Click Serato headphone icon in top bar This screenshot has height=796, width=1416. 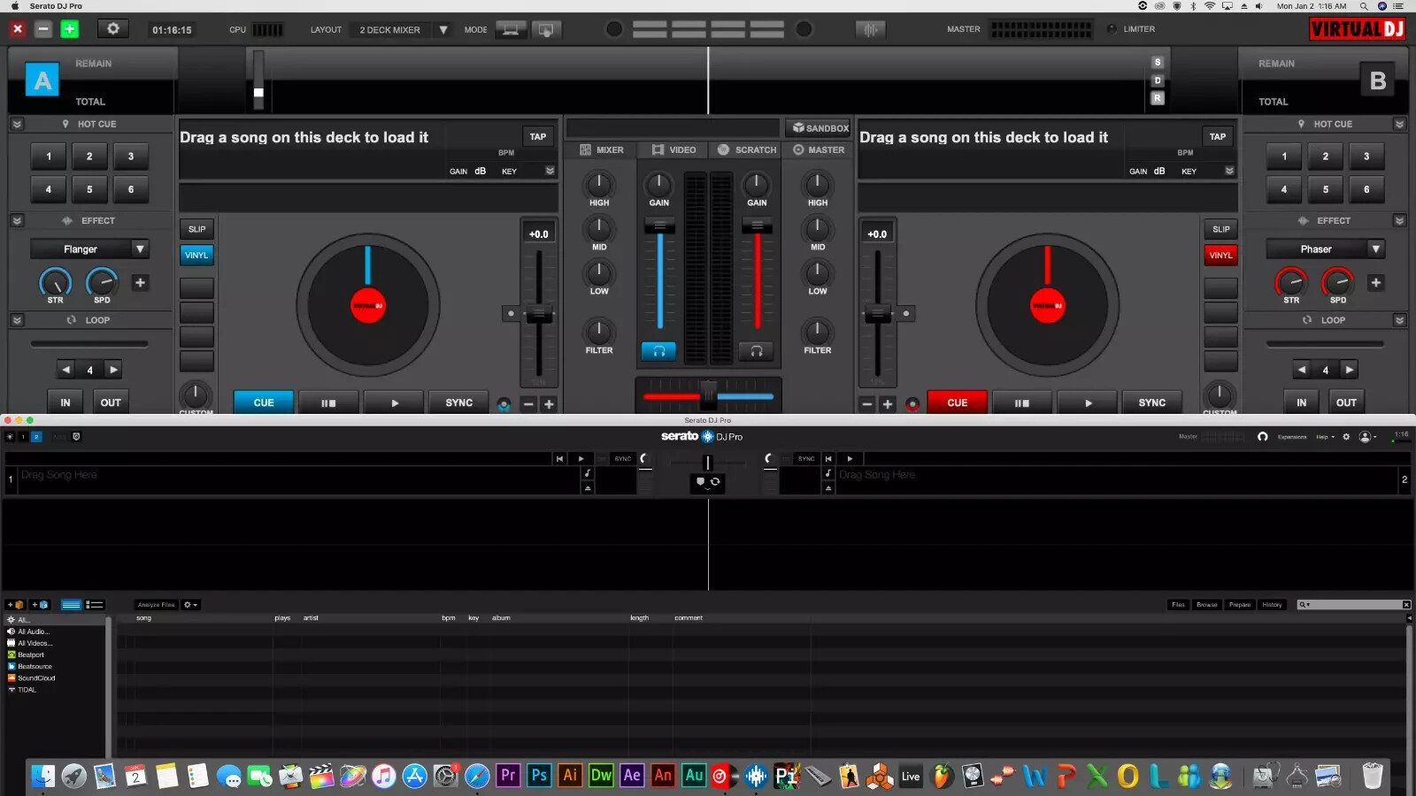1262,437
